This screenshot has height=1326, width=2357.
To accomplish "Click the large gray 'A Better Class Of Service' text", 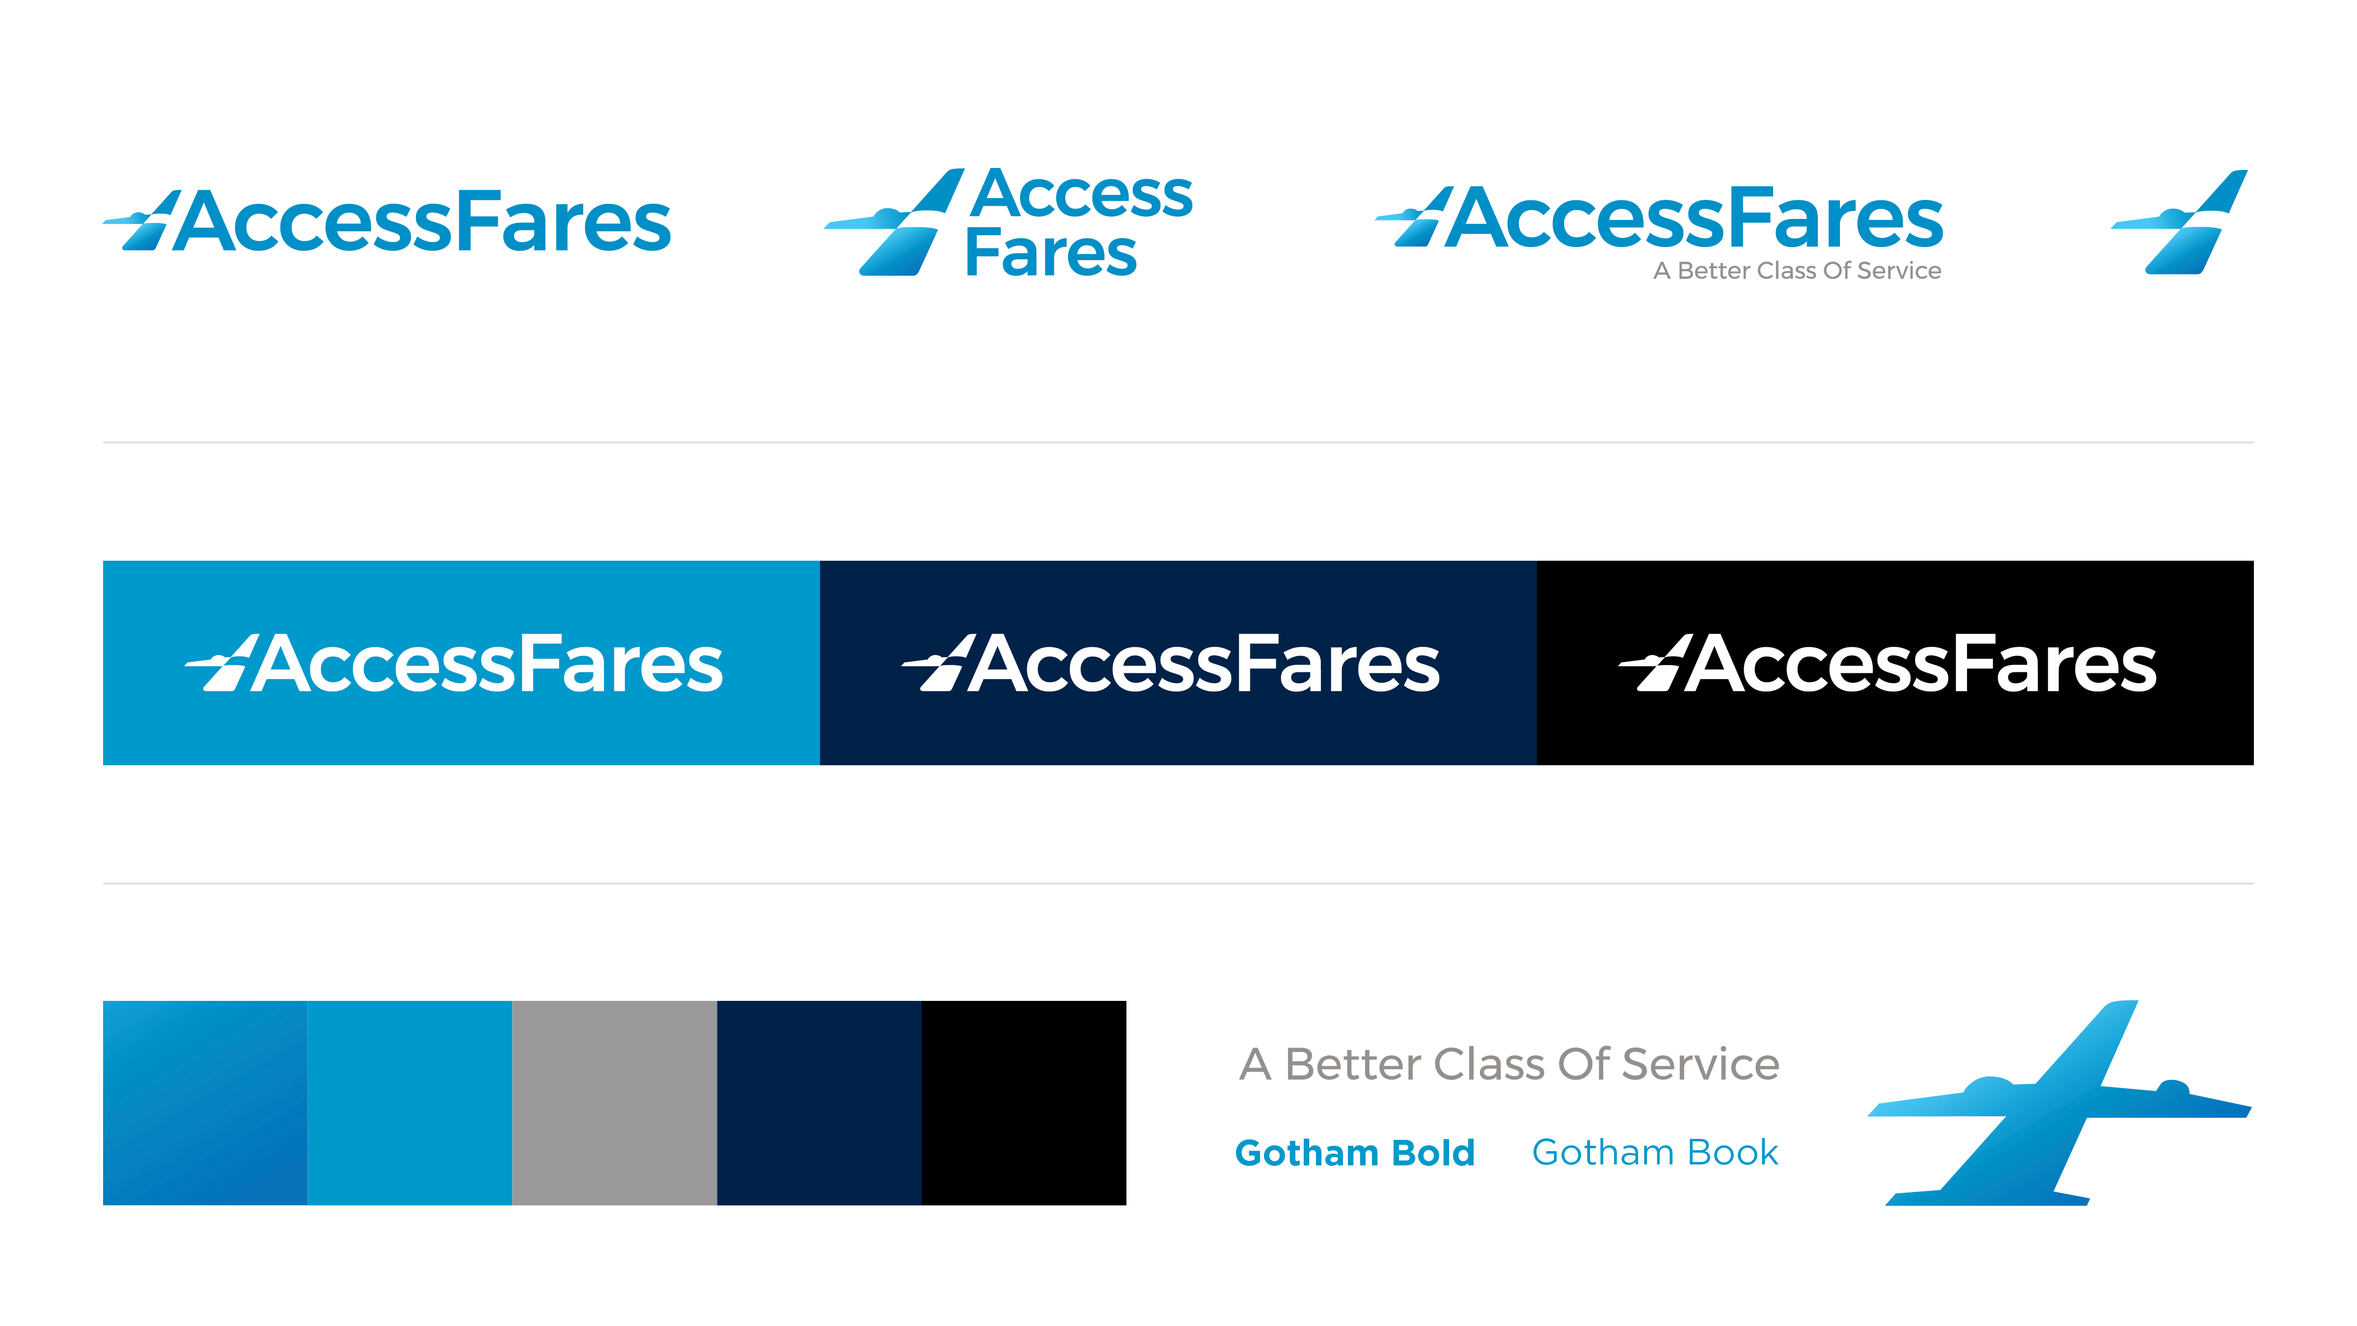I will [x=1510, y=1064].
